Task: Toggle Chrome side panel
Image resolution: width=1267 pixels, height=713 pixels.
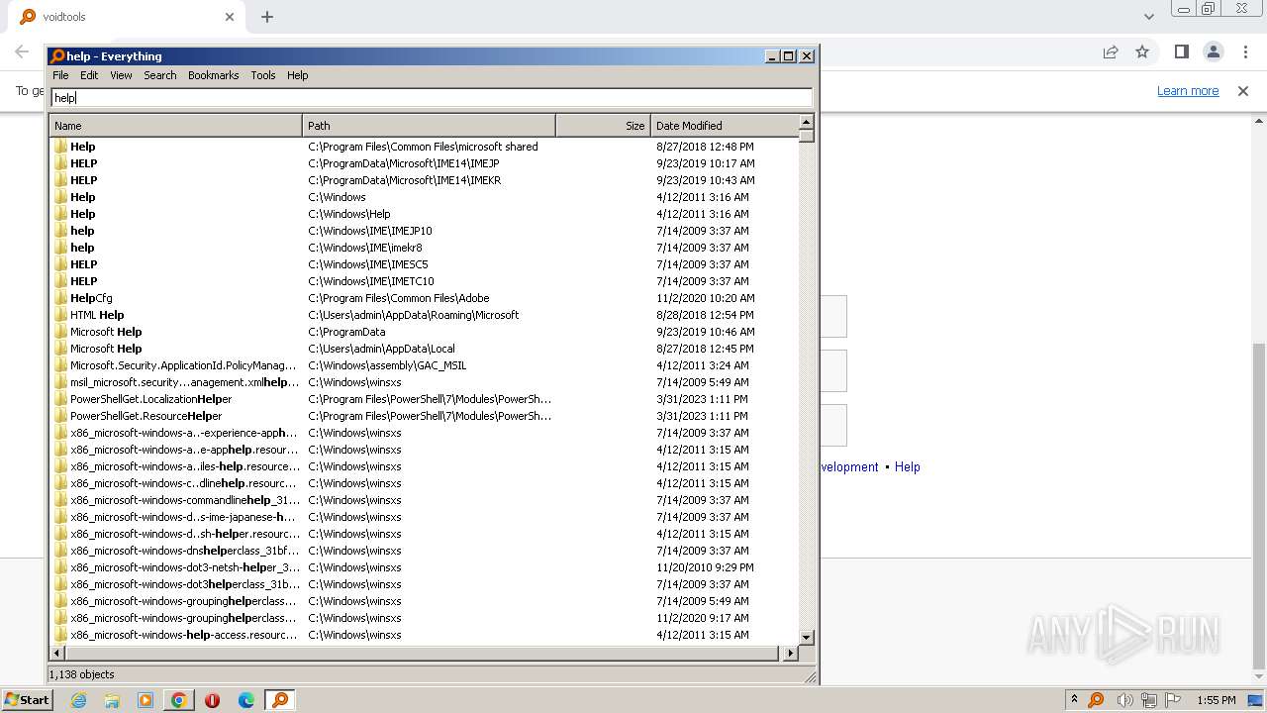Action: point(1181,51)
